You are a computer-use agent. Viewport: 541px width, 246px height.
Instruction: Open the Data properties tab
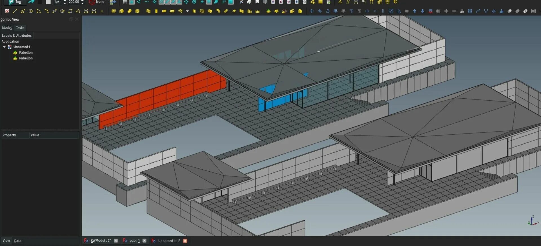18,241
